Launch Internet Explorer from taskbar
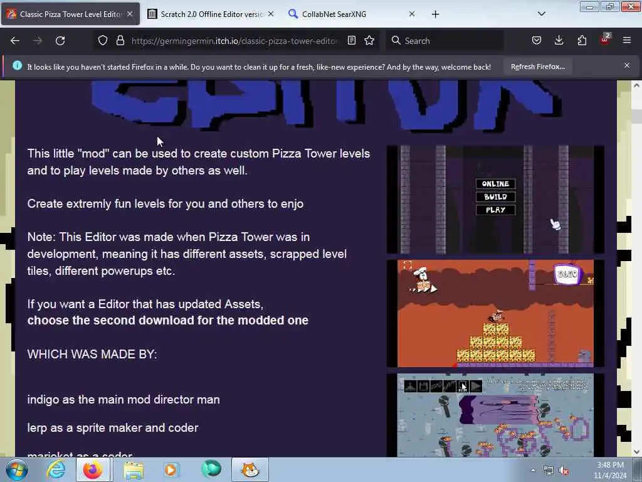Viewport: 642px width, 482px height. (56, 469)
